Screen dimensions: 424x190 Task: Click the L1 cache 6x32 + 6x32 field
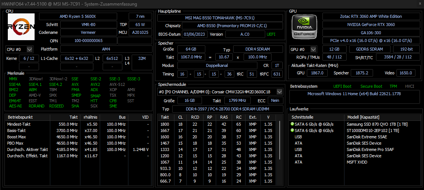(x=77, y=58)
